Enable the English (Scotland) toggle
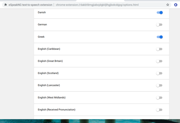Image resolution: width=180 pixels, height=123 pixels. click(159, 73)
